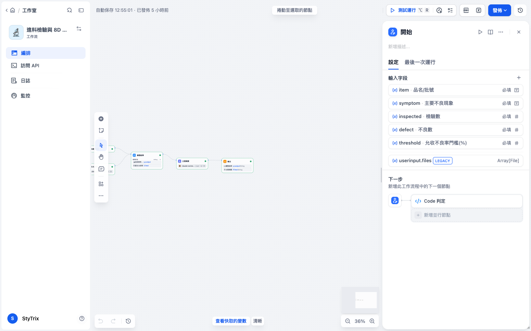The height and width of the screenshot is (331, 531).
Task: Expand the canvas toolbar more options
Action: (101, 196)
